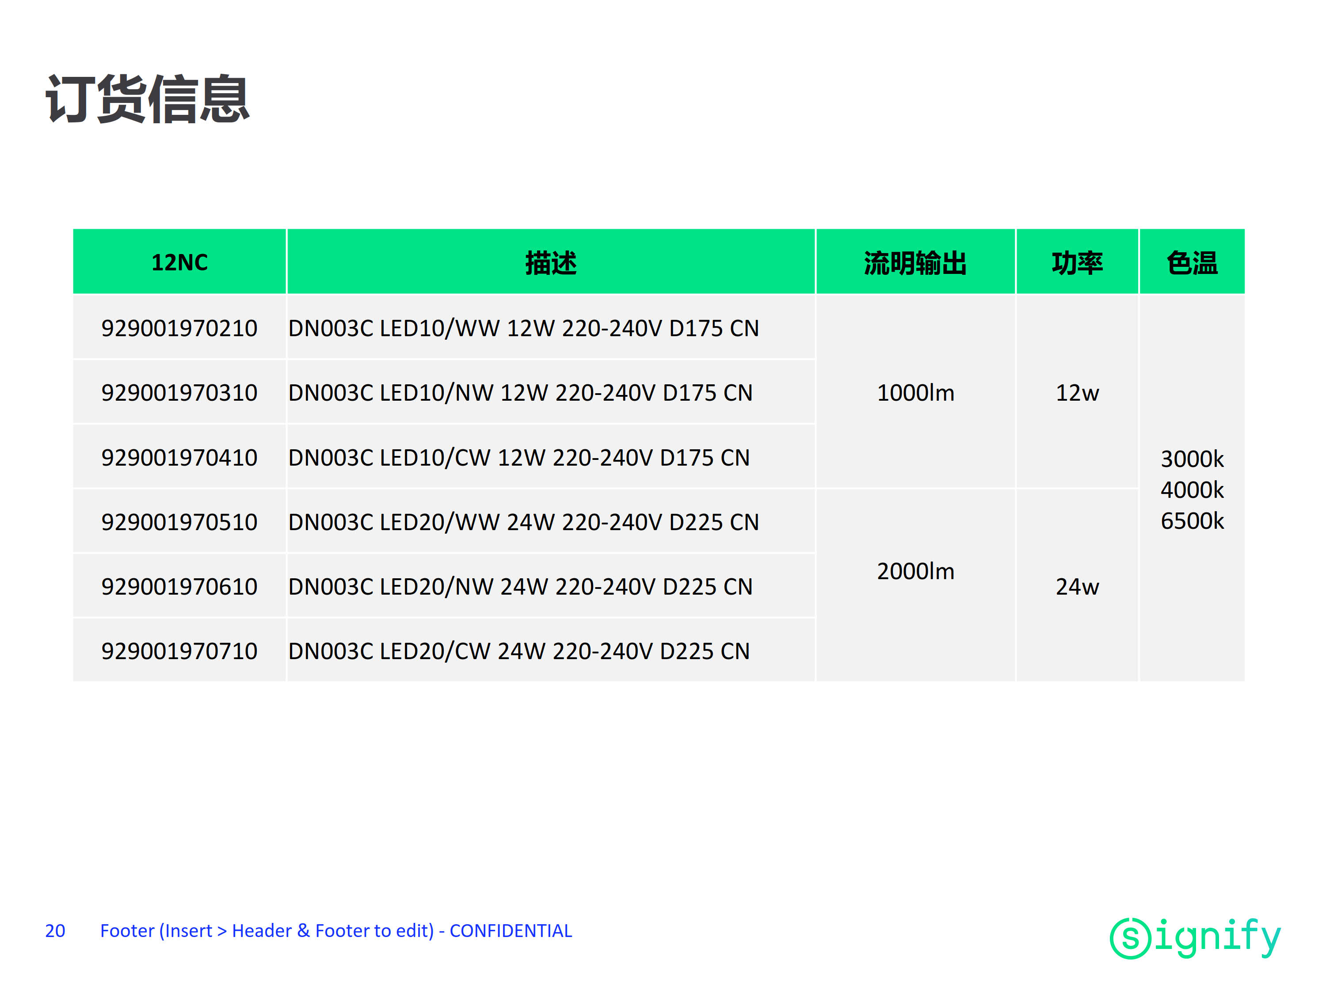1326x994 pixels.
Task: Click the 24w power cell
Action: pyautogui.click(x=1077, y=585)
